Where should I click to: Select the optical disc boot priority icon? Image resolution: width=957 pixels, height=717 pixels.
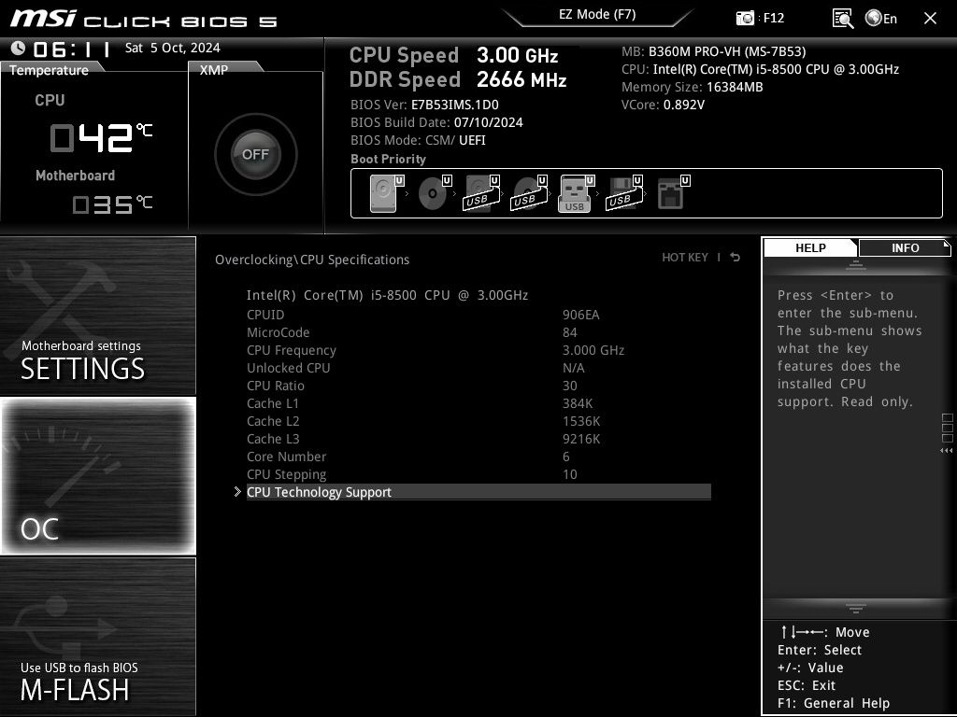click(x=435, y=192)
